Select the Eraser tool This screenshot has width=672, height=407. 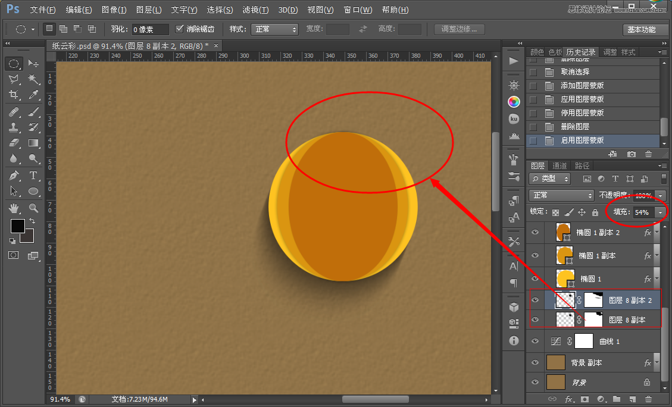(14, 143)
